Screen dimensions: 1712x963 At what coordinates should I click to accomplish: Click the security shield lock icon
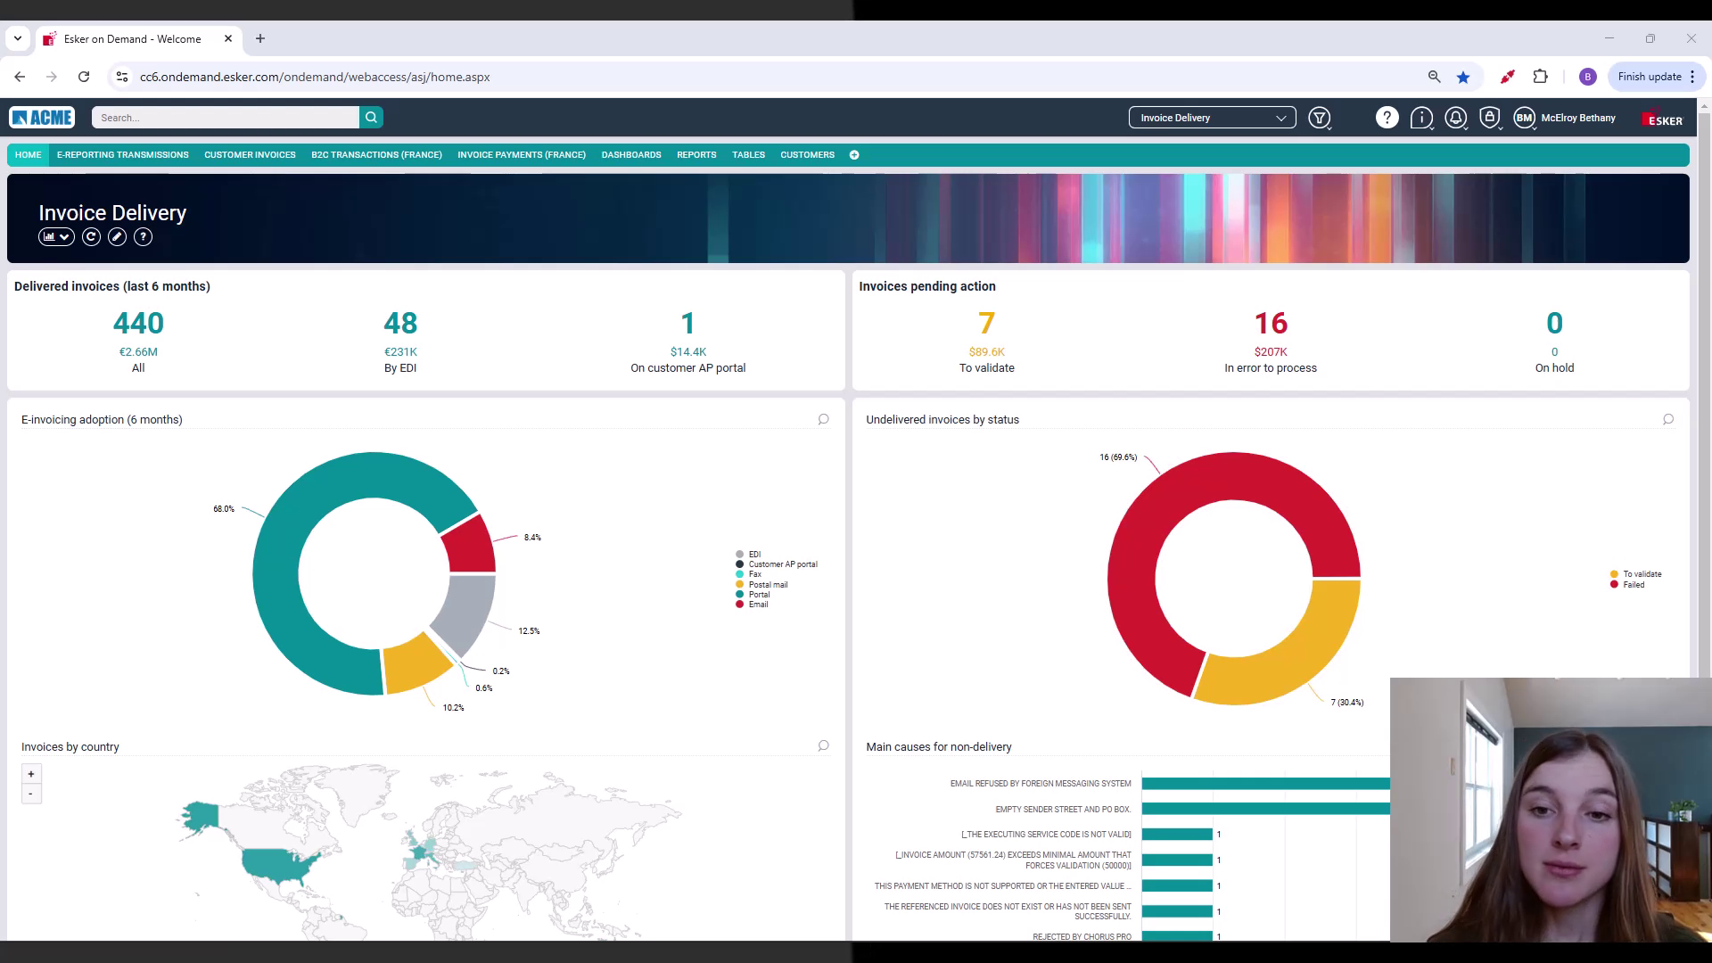click(x=1489, y=118)
